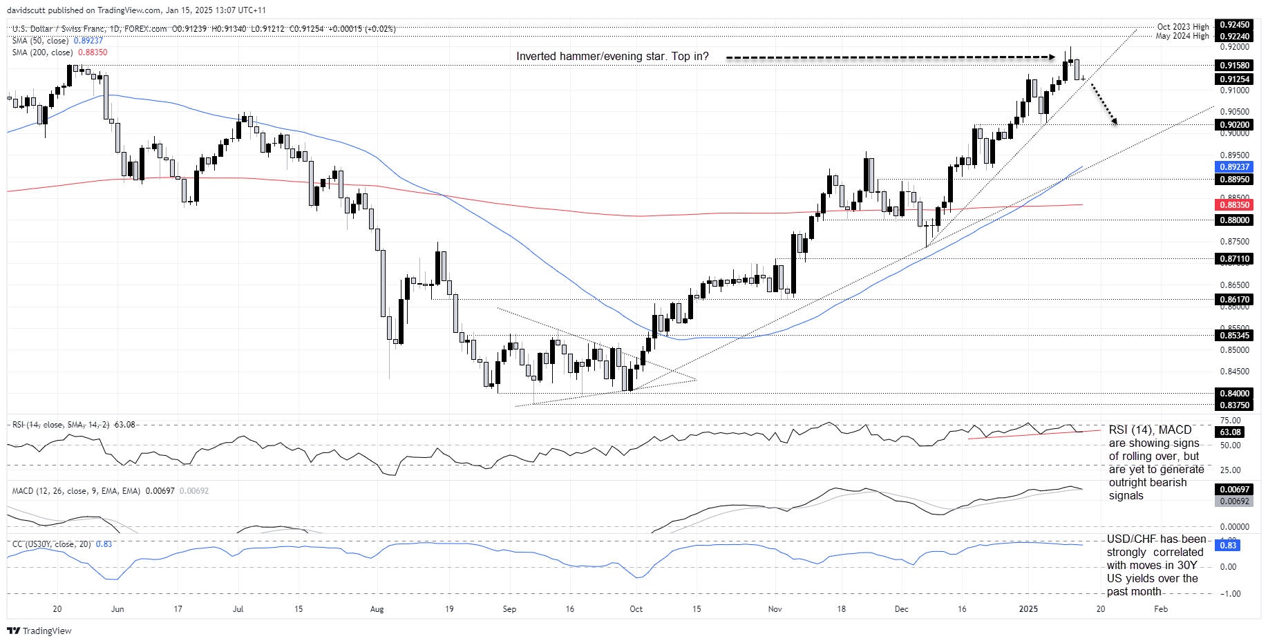Click the blue SMA 50 value label 0.89237

1234,167
